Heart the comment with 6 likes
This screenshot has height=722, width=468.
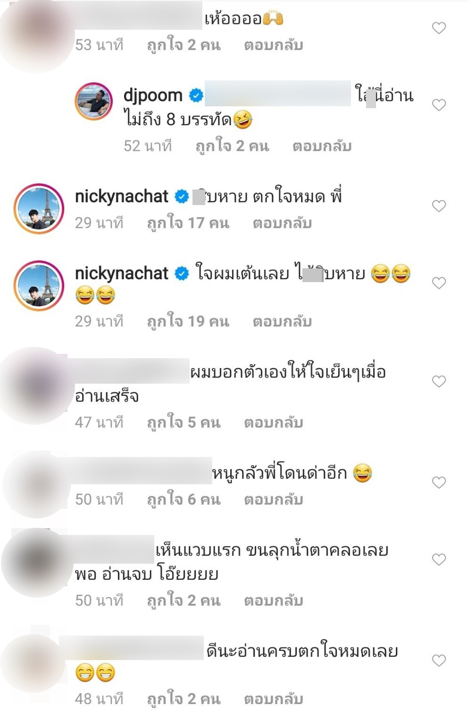pyautogui.click(x=439, y=482)
